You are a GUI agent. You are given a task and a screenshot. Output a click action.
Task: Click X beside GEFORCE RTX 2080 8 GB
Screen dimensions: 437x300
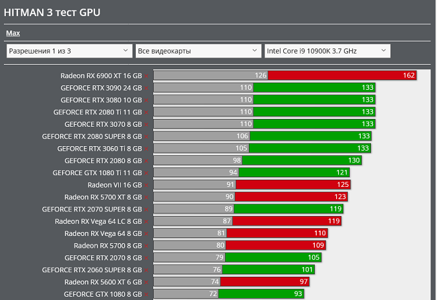(x=146, y=161)
